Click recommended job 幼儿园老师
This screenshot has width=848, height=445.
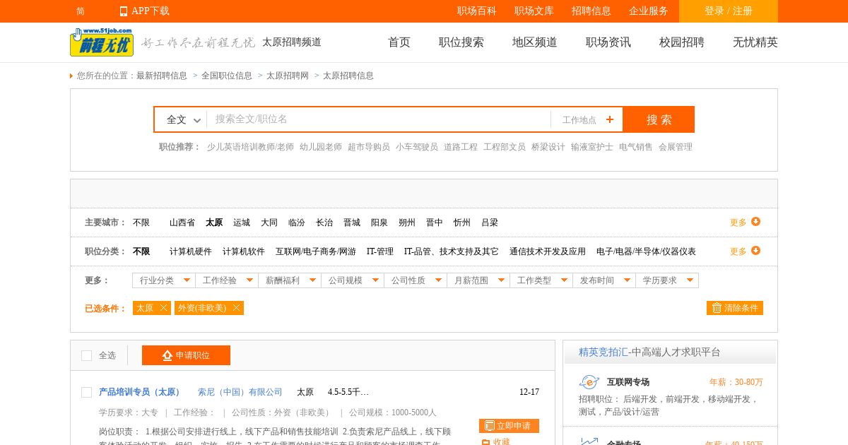pos(321,147)
